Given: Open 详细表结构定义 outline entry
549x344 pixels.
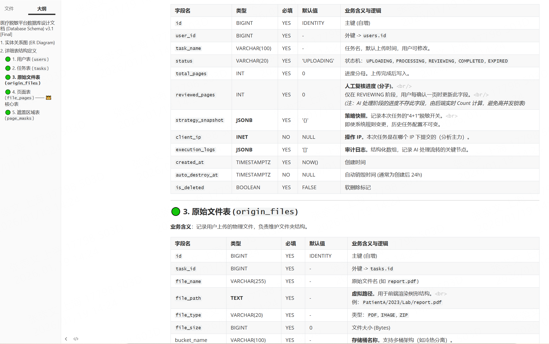Looking at the screenshot, I should [19, 51].
